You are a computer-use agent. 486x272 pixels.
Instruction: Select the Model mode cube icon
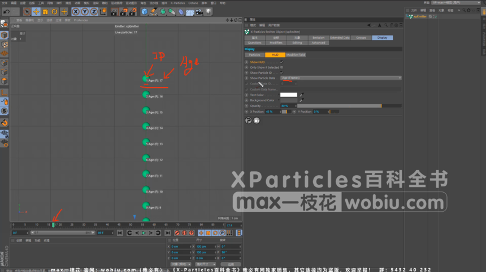click(x=5, y=35)
